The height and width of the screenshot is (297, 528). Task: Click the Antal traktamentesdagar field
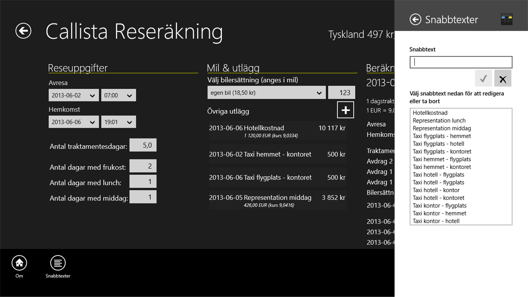(x=143, y=145)
